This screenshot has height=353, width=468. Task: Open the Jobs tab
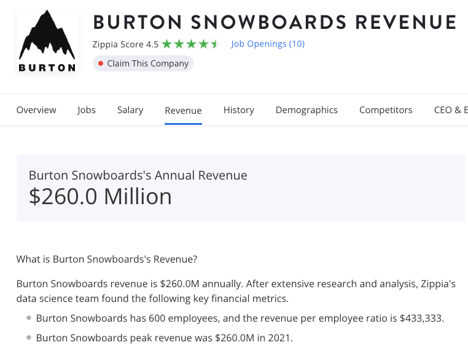point(87,110)
